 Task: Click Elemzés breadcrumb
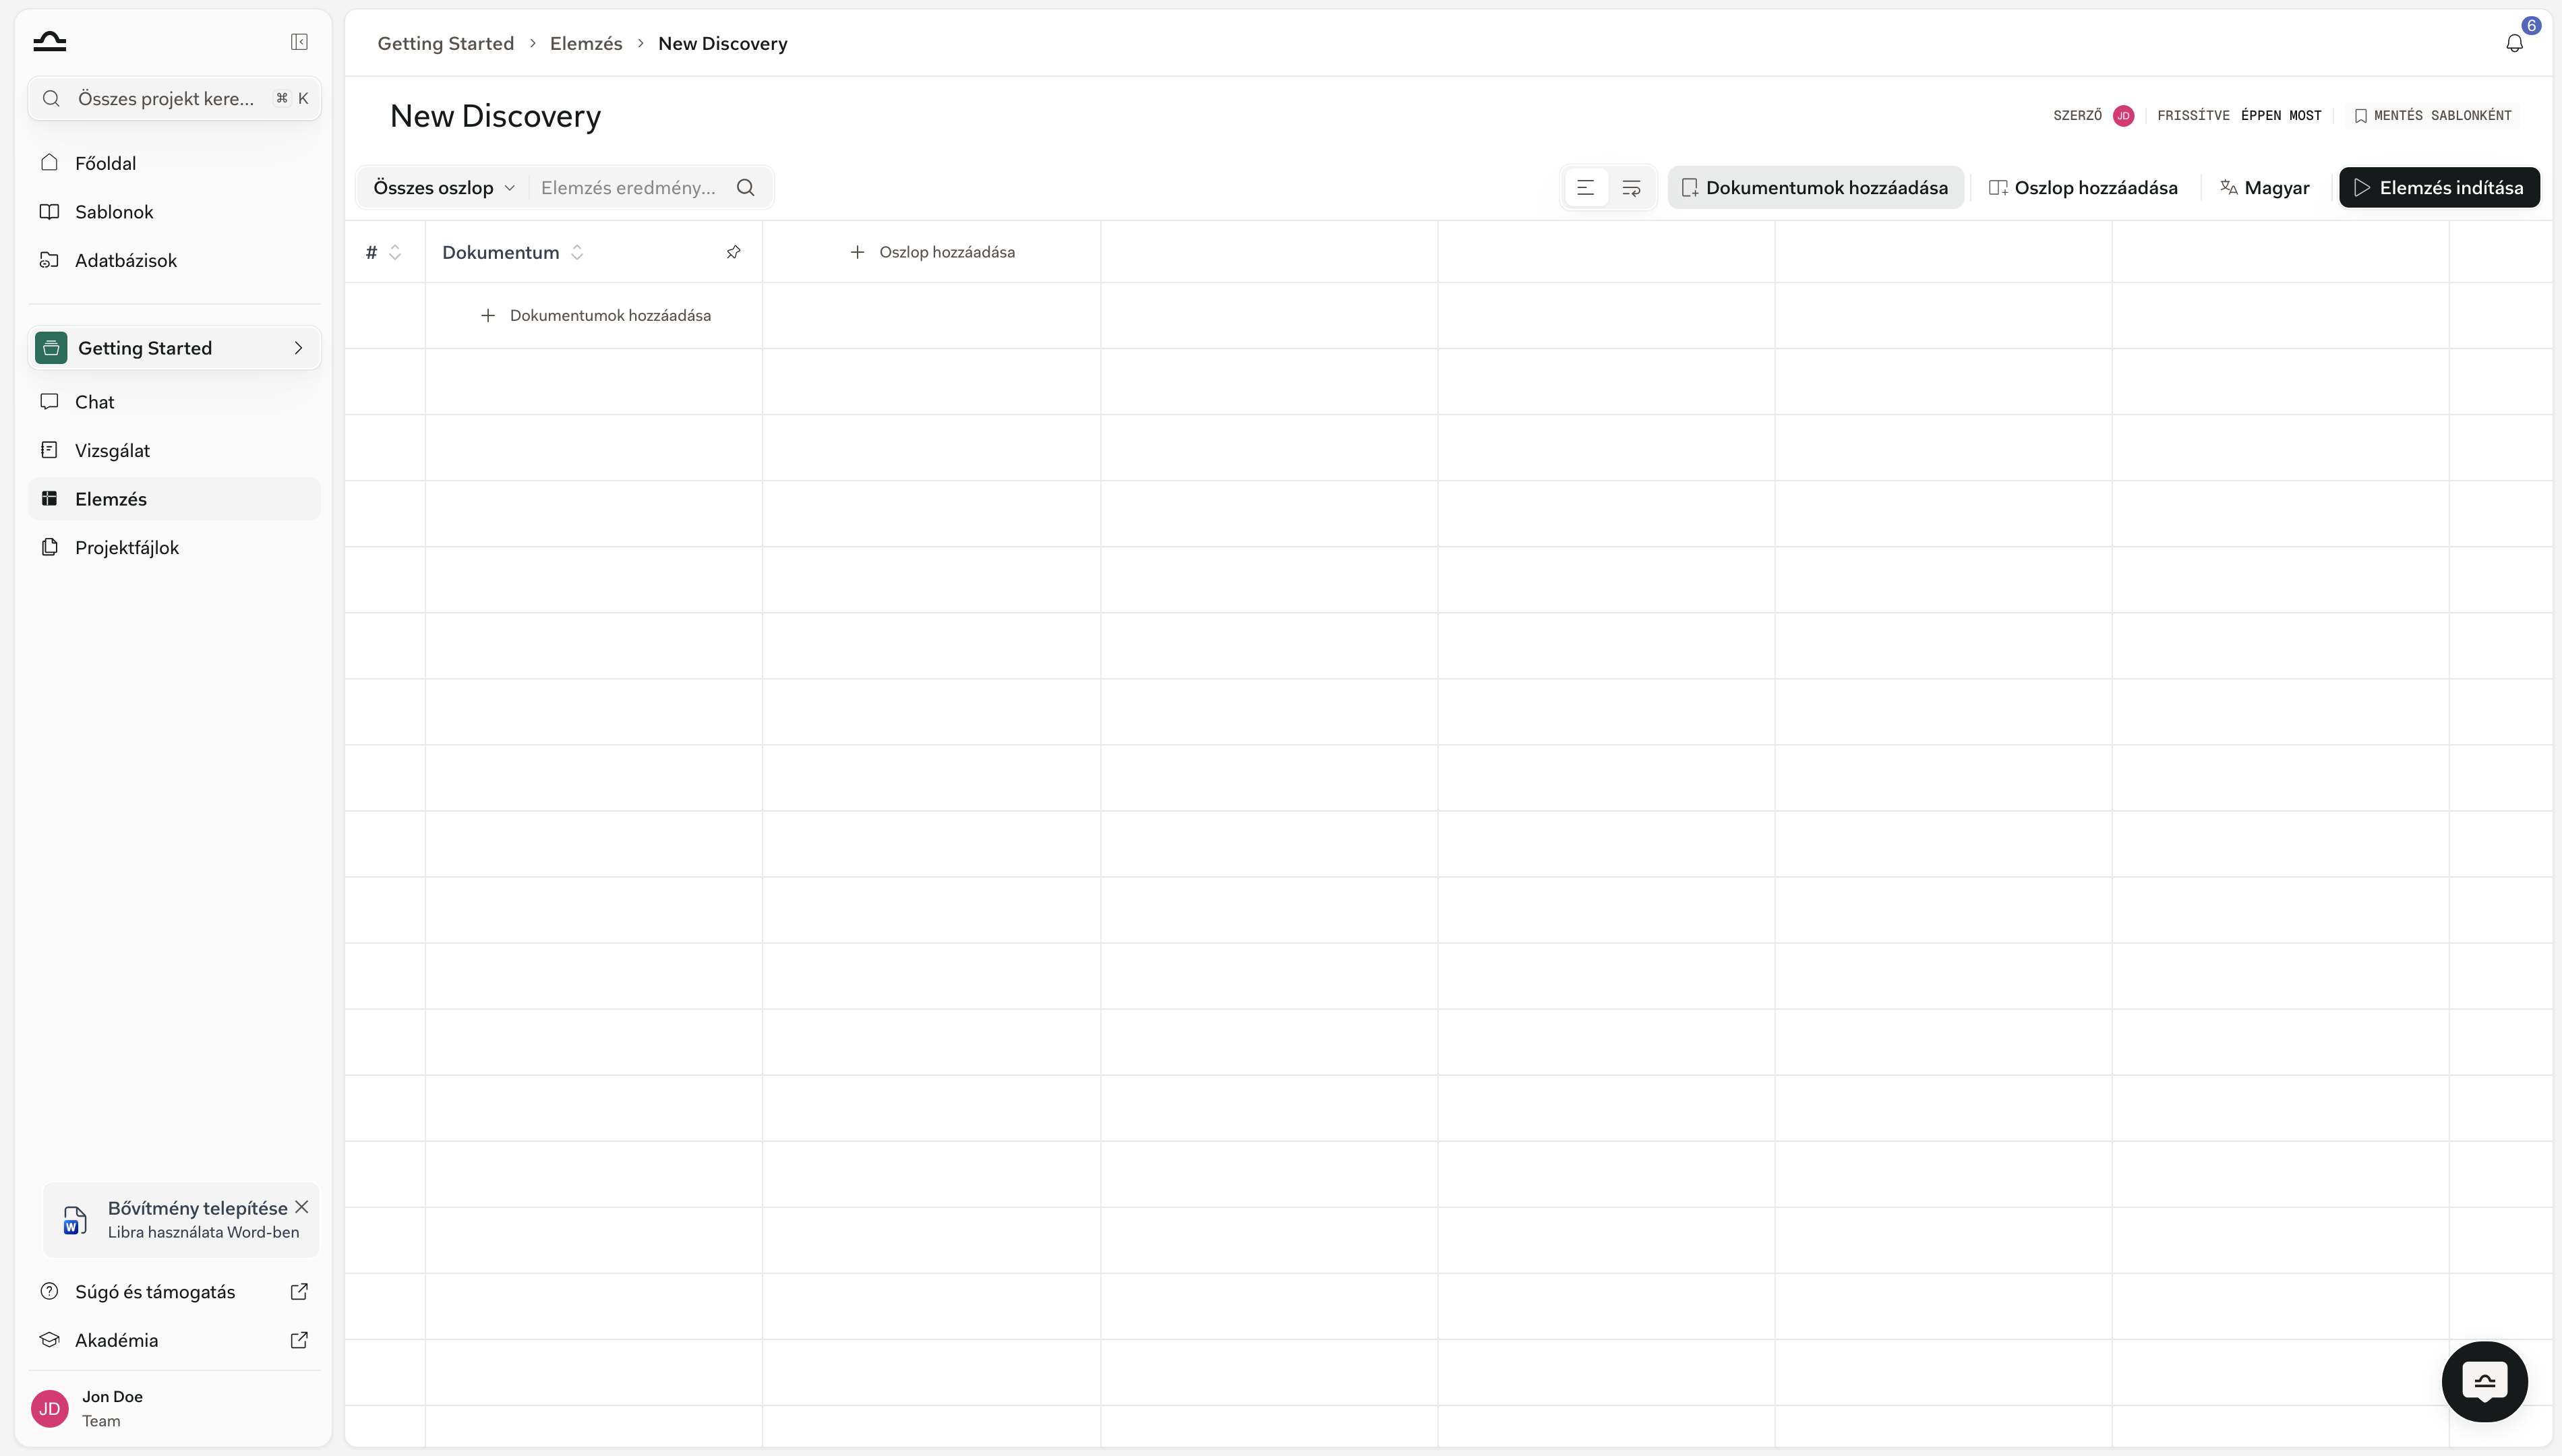(586, 43)
